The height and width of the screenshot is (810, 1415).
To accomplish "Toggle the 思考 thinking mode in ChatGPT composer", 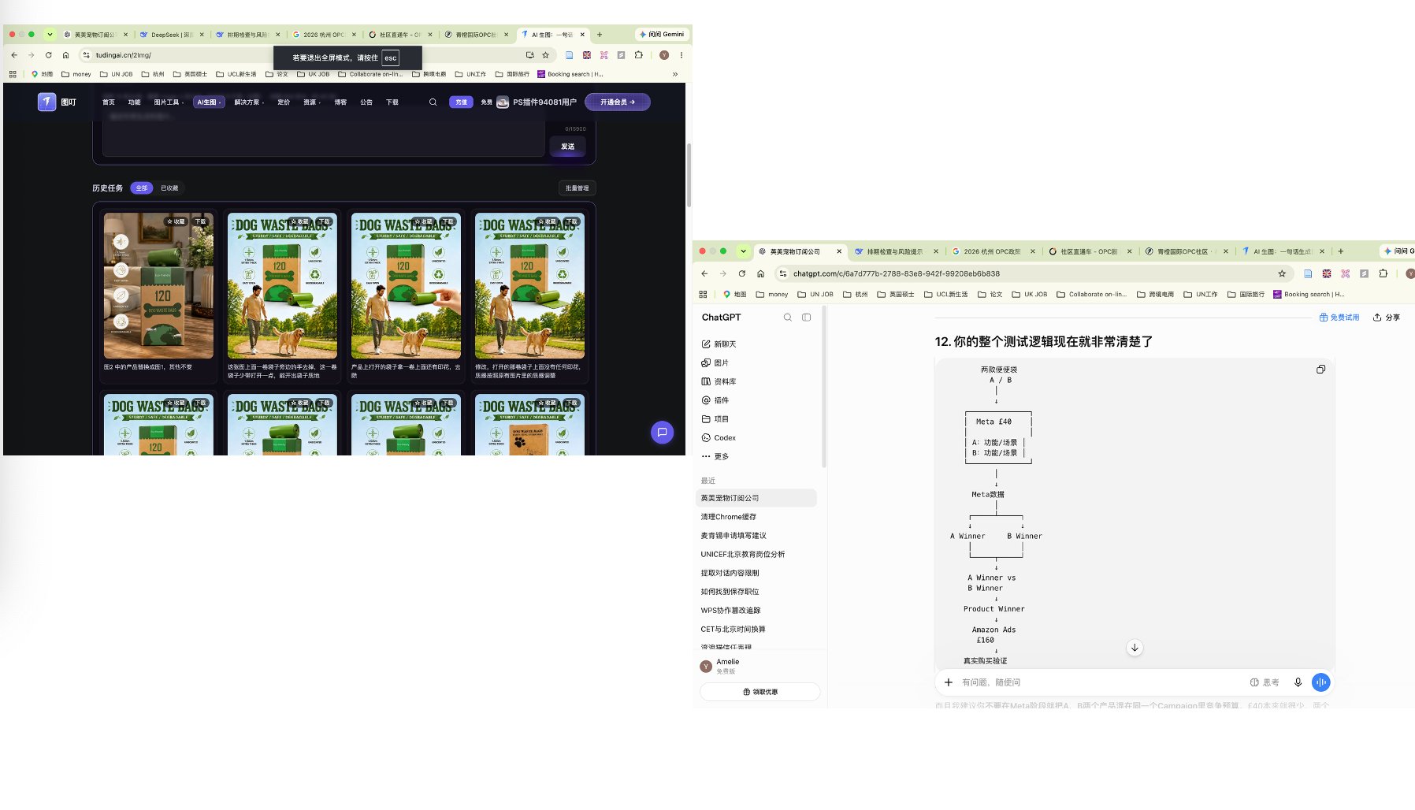I will click(1265, 682).
